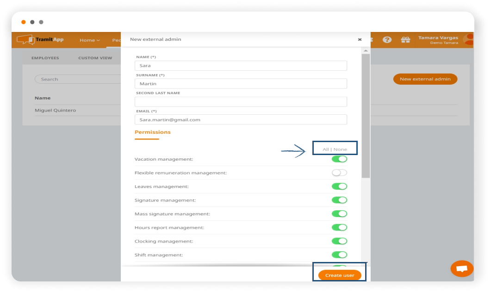Expand the Home menu dropdown
491x293 pixels.
click(89, 40)
